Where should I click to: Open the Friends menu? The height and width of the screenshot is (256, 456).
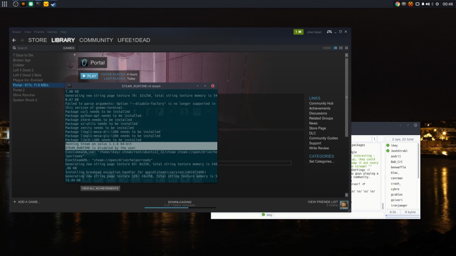tap(39, 32)
